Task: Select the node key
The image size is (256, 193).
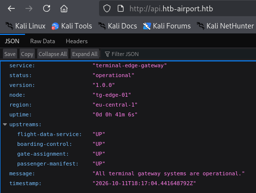Action: [x=17, y=95]
